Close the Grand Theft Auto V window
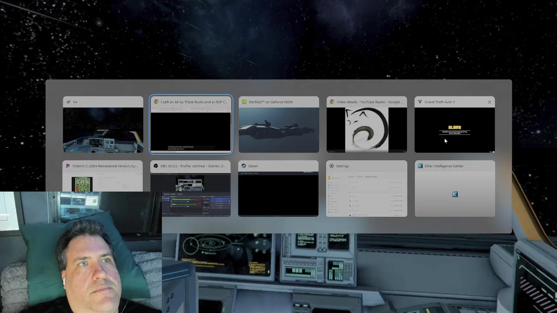The height and width of the screenshot is (313, 557). 490,102
